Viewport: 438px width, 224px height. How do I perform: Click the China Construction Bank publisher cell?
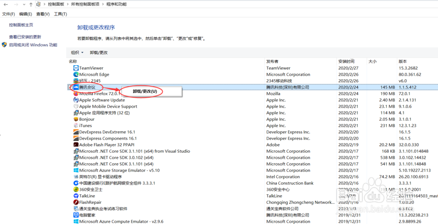(x=290, y=183)
